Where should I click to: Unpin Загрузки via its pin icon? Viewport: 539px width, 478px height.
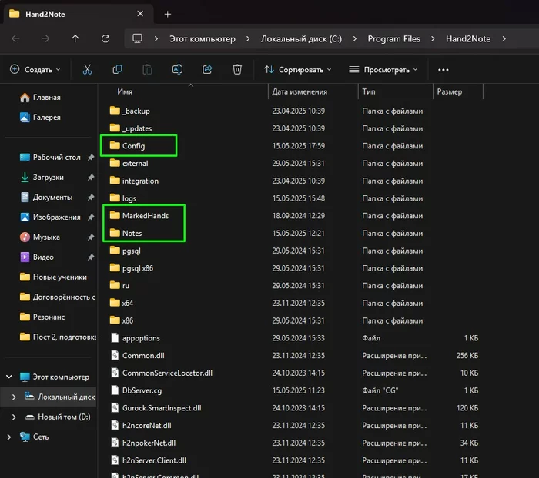click(91, 178)
